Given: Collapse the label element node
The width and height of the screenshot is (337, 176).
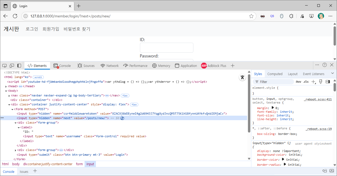Looking at the screenshot, I should click(x=19, y=127).
